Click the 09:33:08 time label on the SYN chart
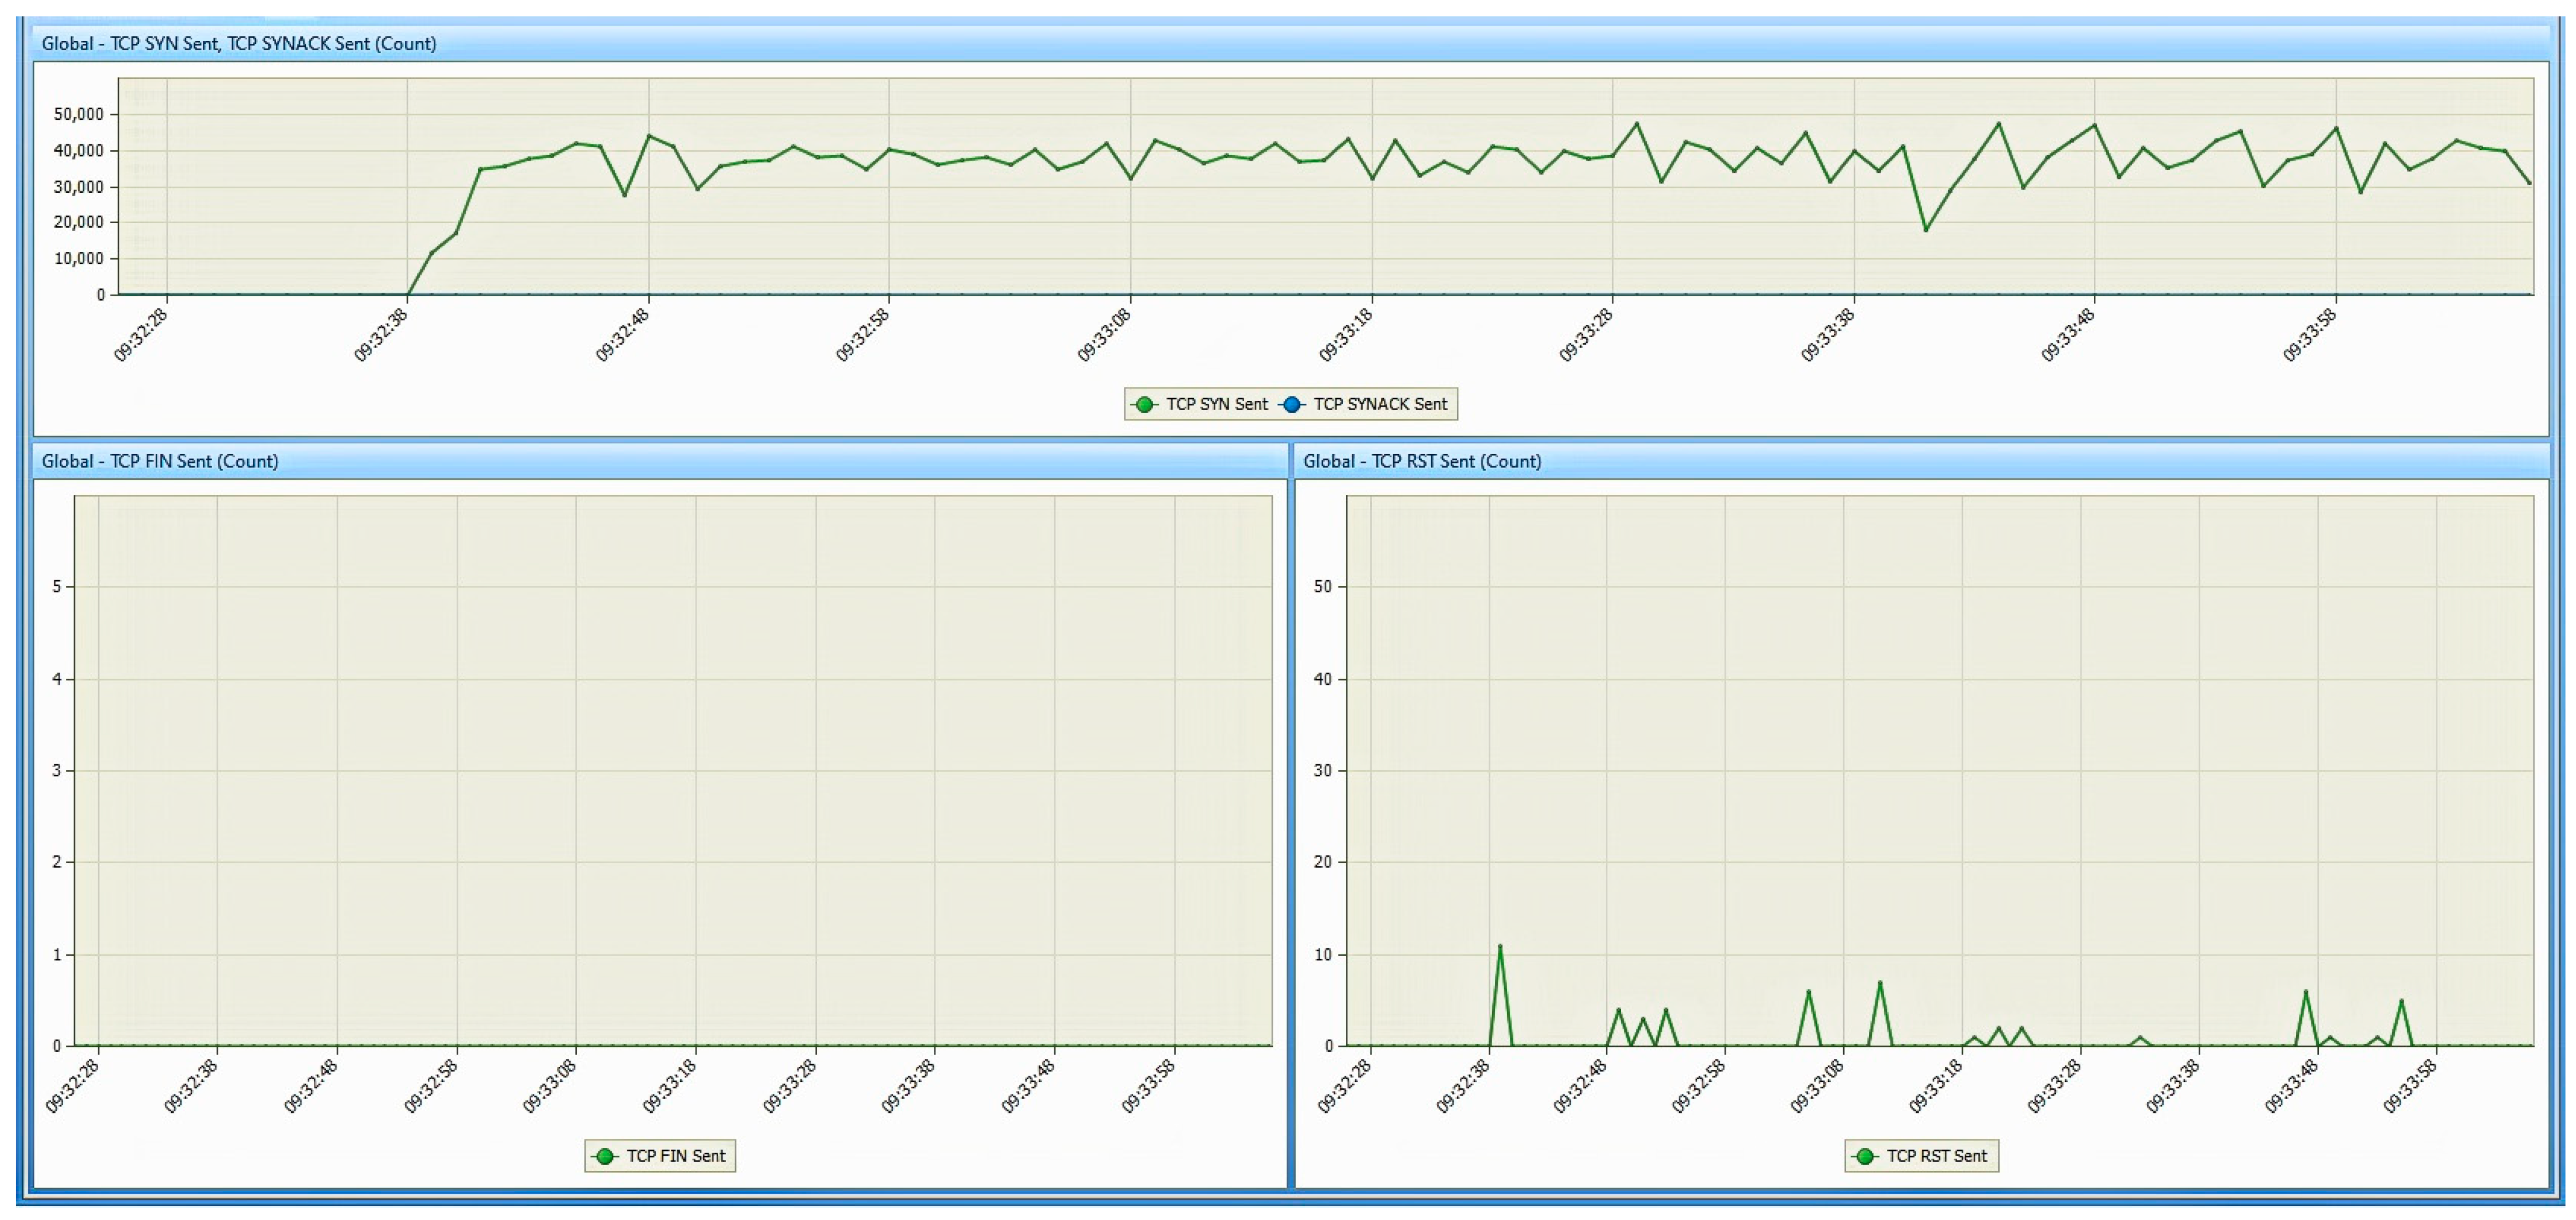 [1104, 336]
